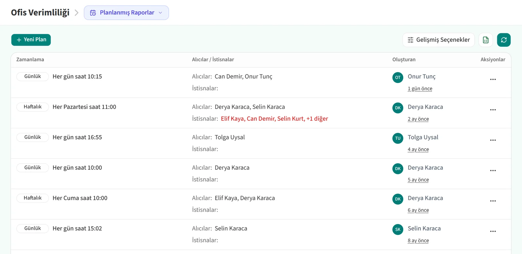Click the '4 ay önce' timestamp
The image size is (522, 254).
coord(418,150)
